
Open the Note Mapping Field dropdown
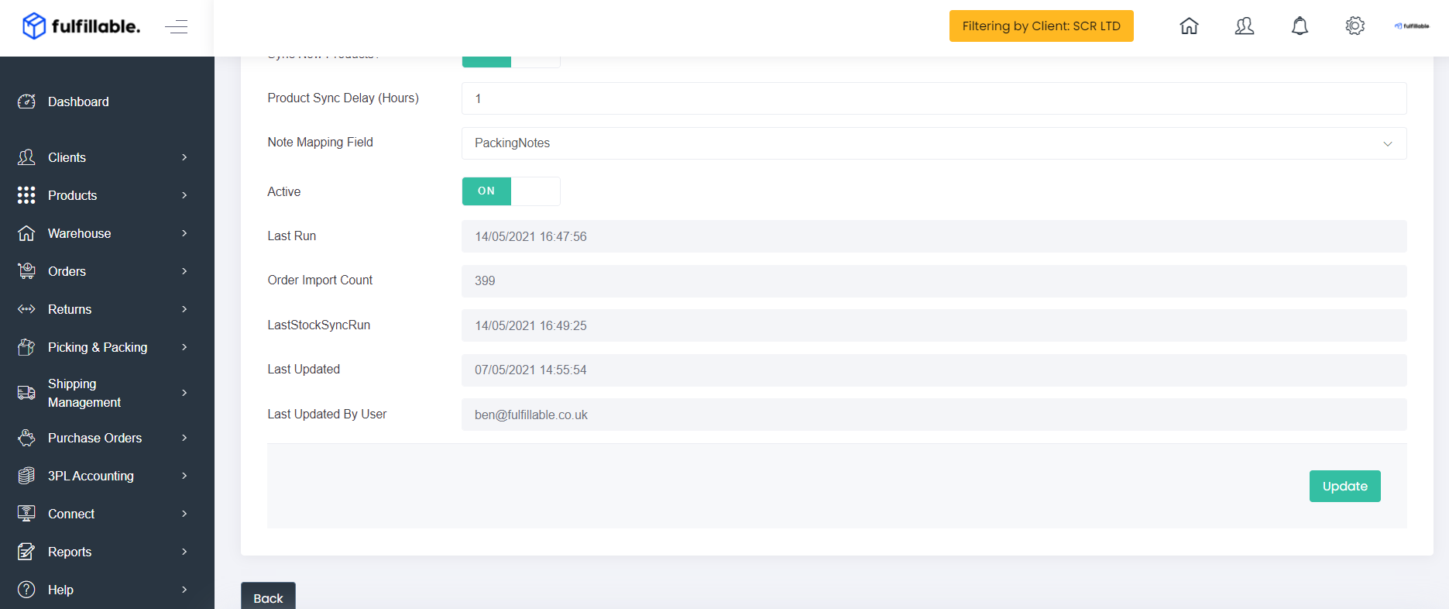pyautogui.click(x=934, y=143)
